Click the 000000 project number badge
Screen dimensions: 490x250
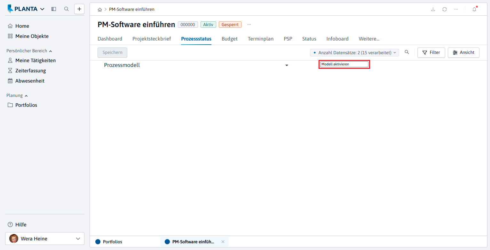[188, 25]
